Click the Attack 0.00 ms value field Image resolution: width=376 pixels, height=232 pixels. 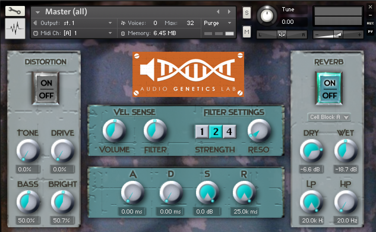tap(132, 211)
